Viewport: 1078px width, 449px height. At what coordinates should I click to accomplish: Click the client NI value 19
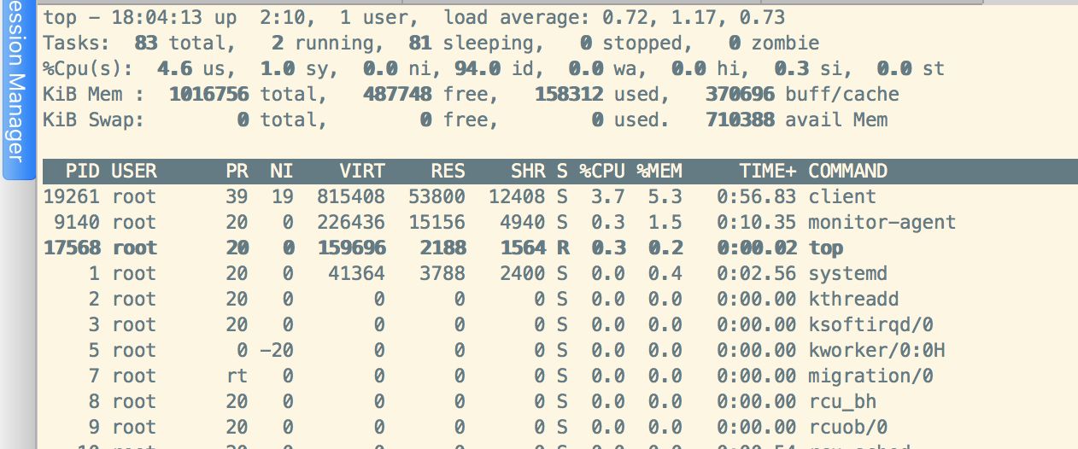click(283, 196)
